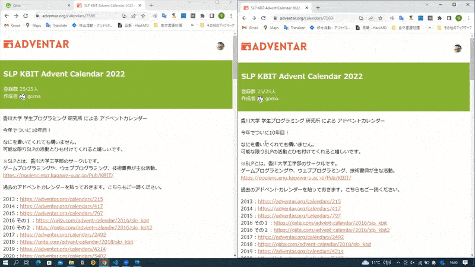This screenshot has width=475, height=267.
Task: Open Maps bookmark in left window
Action: click(33, 26)
